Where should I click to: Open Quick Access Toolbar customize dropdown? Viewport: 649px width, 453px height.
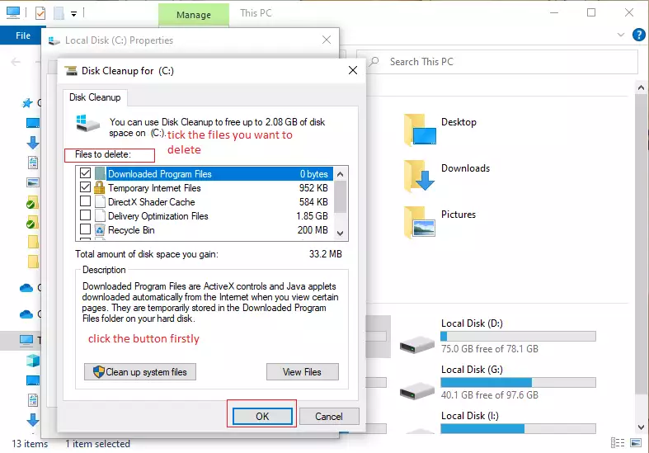point(73,14)
